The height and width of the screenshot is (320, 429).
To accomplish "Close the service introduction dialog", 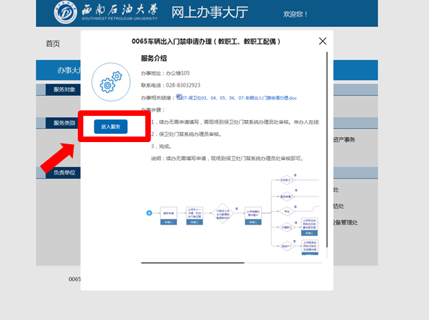I will (x=322, y=41).
